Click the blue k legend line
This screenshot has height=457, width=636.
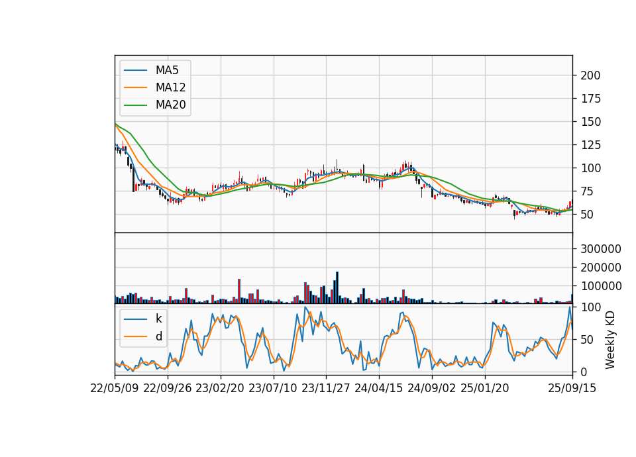point(135,319)
